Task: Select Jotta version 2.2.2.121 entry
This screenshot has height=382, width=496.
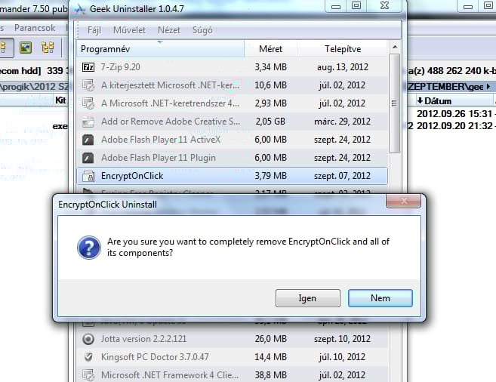Action: (x=232, y=339)
